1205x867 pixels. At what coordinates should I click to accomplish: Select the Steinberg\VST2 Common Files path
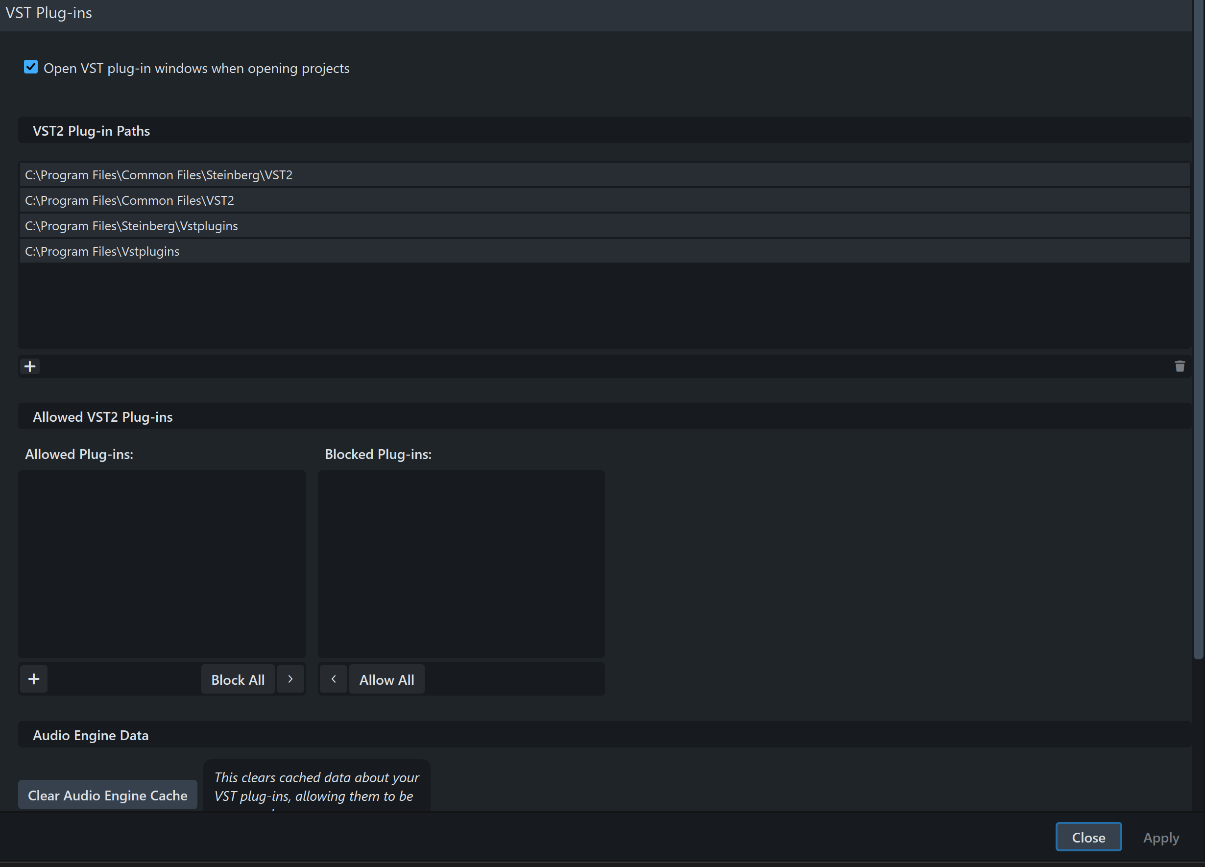pos(159,175)
